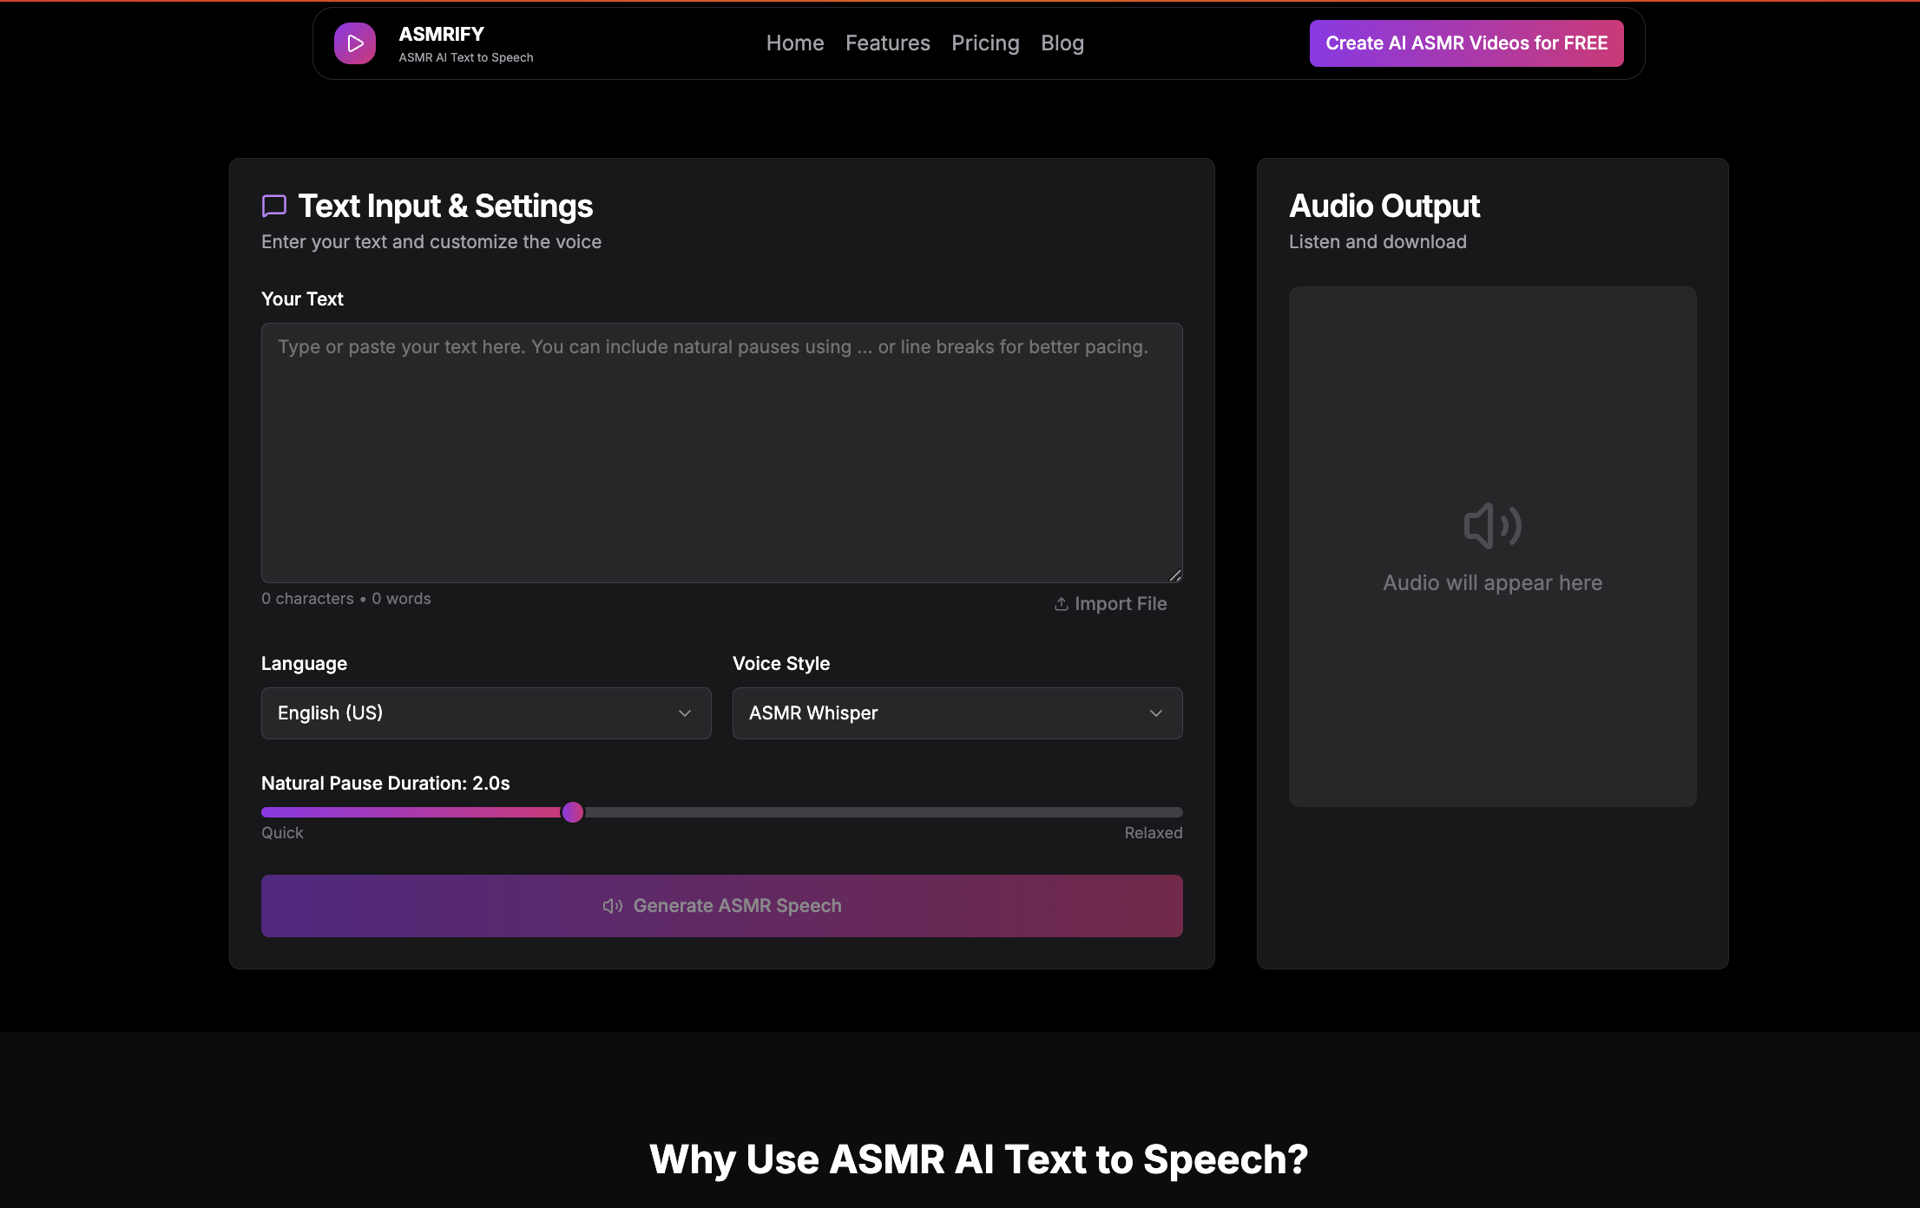Open the English (US) language selector
This screenshot has height=1208, width=1920.
pyautogui.click(x=485, y=712)
